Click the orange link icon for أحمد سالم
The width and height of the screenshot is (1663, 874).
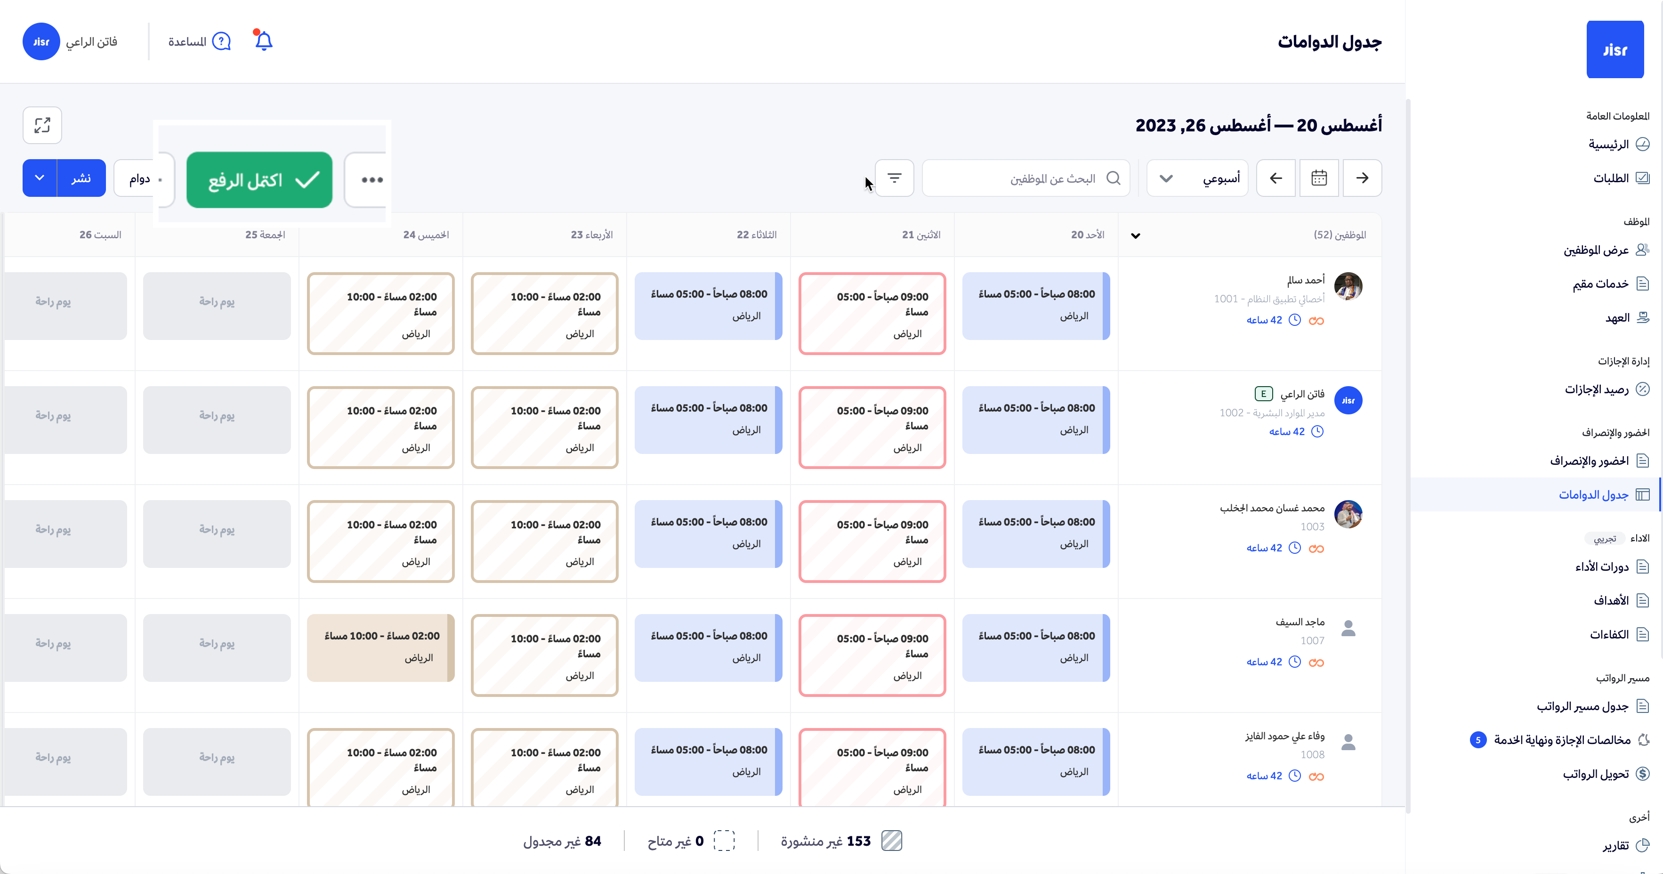click(x=1316, y=321)
